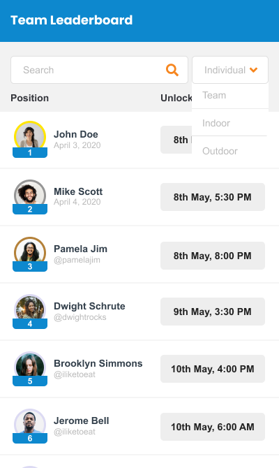The width and height of the screenshot is (279, 468).
Task: Expand the Individual dropdown chevron
Action: 253,70
